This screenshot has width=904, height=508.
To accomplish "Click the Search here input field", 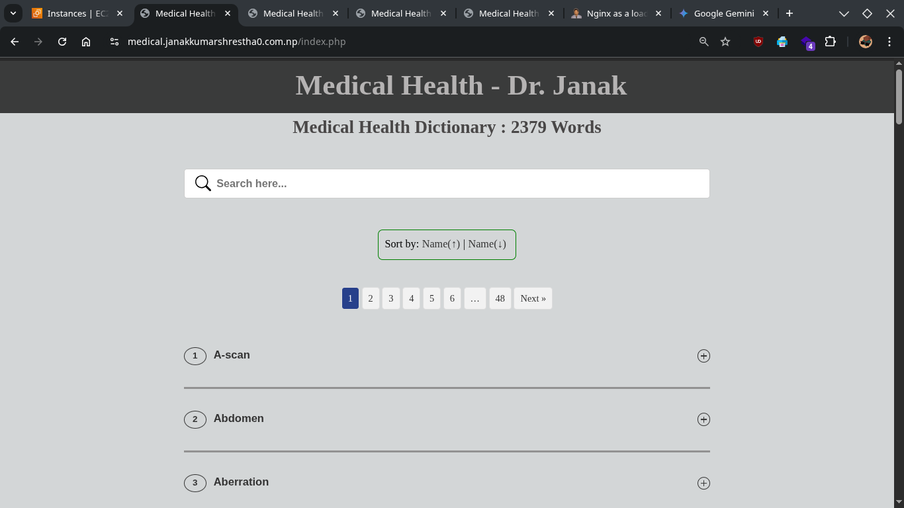I will [457, 184].
